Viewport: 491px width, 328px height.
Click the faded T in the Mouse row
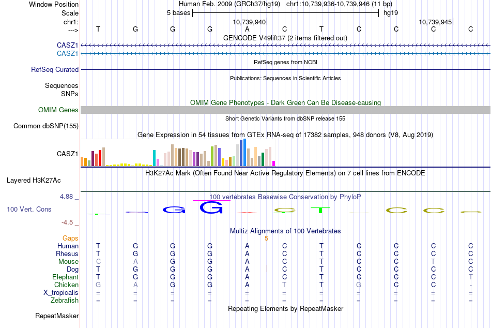[x=434, y=262]
